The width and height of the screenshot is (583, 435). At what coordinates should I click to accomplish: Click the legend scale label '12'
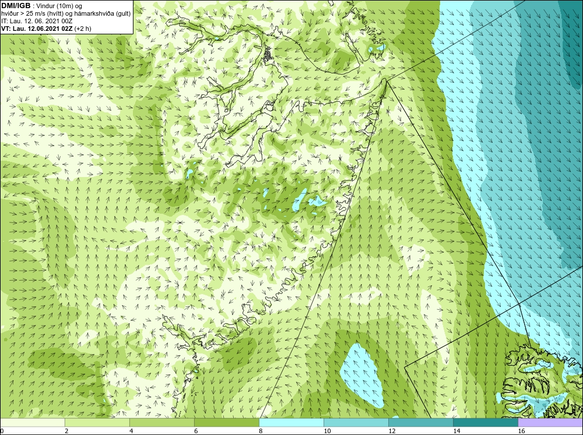(x=392, y=431)
